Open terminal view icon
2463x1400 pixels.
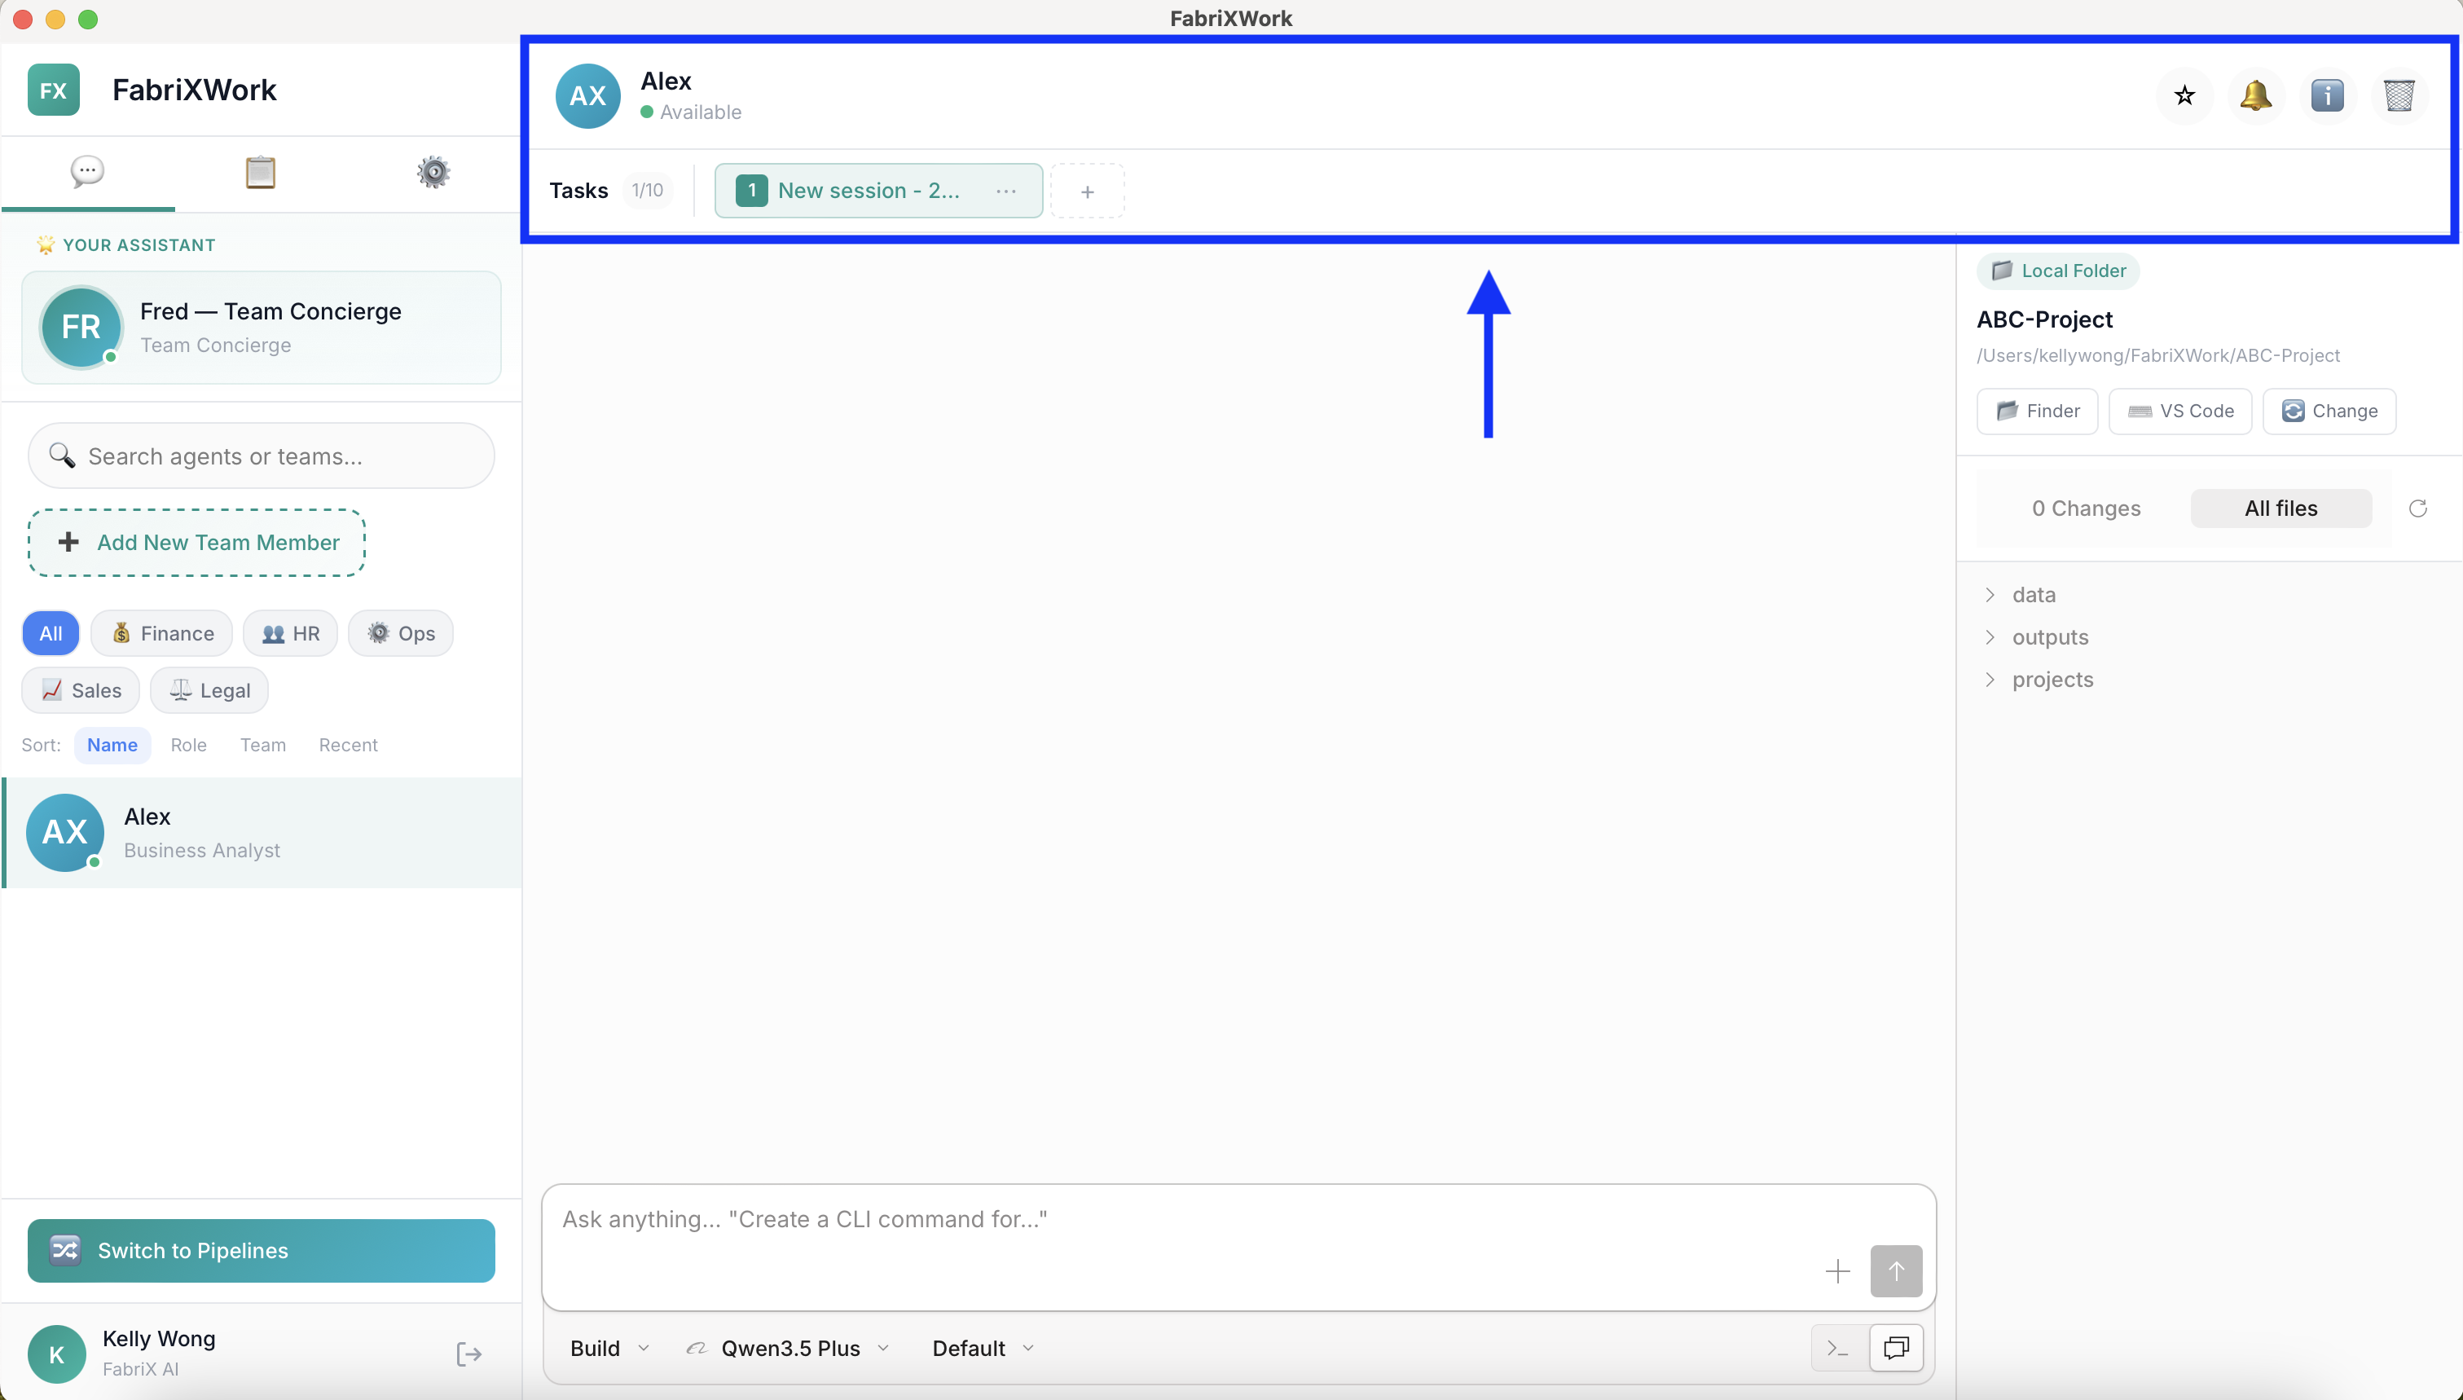[1837, 1348]
